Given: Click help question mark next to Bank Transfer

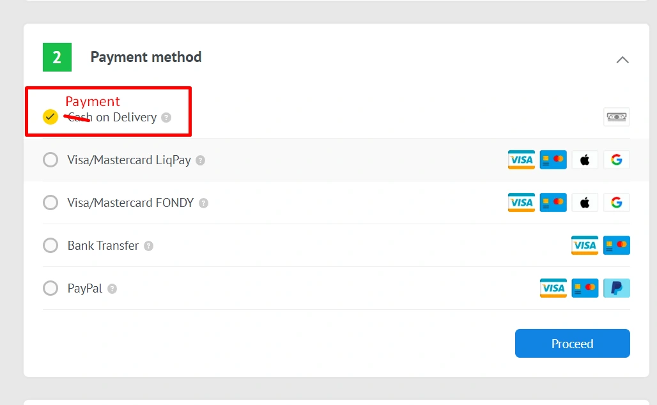Looking at the screenshot, I should [x=148, y=246].
